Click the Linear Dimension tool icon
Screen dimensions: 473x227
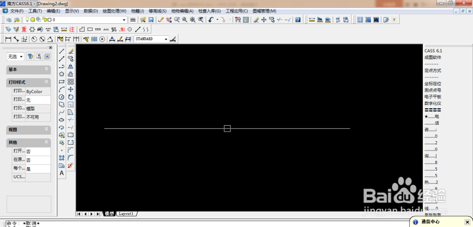(x=8, y=39)
